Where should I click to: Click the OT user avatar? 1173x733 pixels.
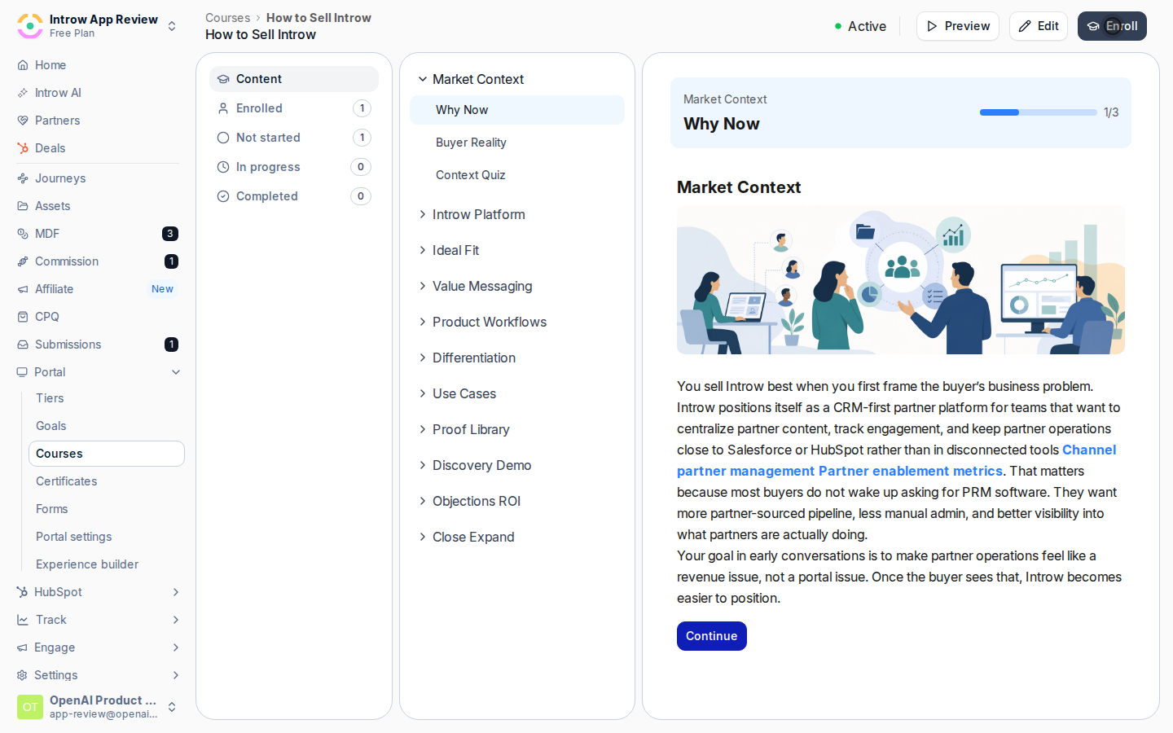(x=30, y=707)
